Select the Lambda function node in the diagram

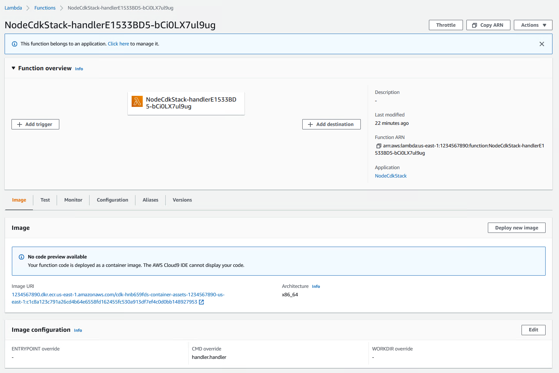click(186, 103)
